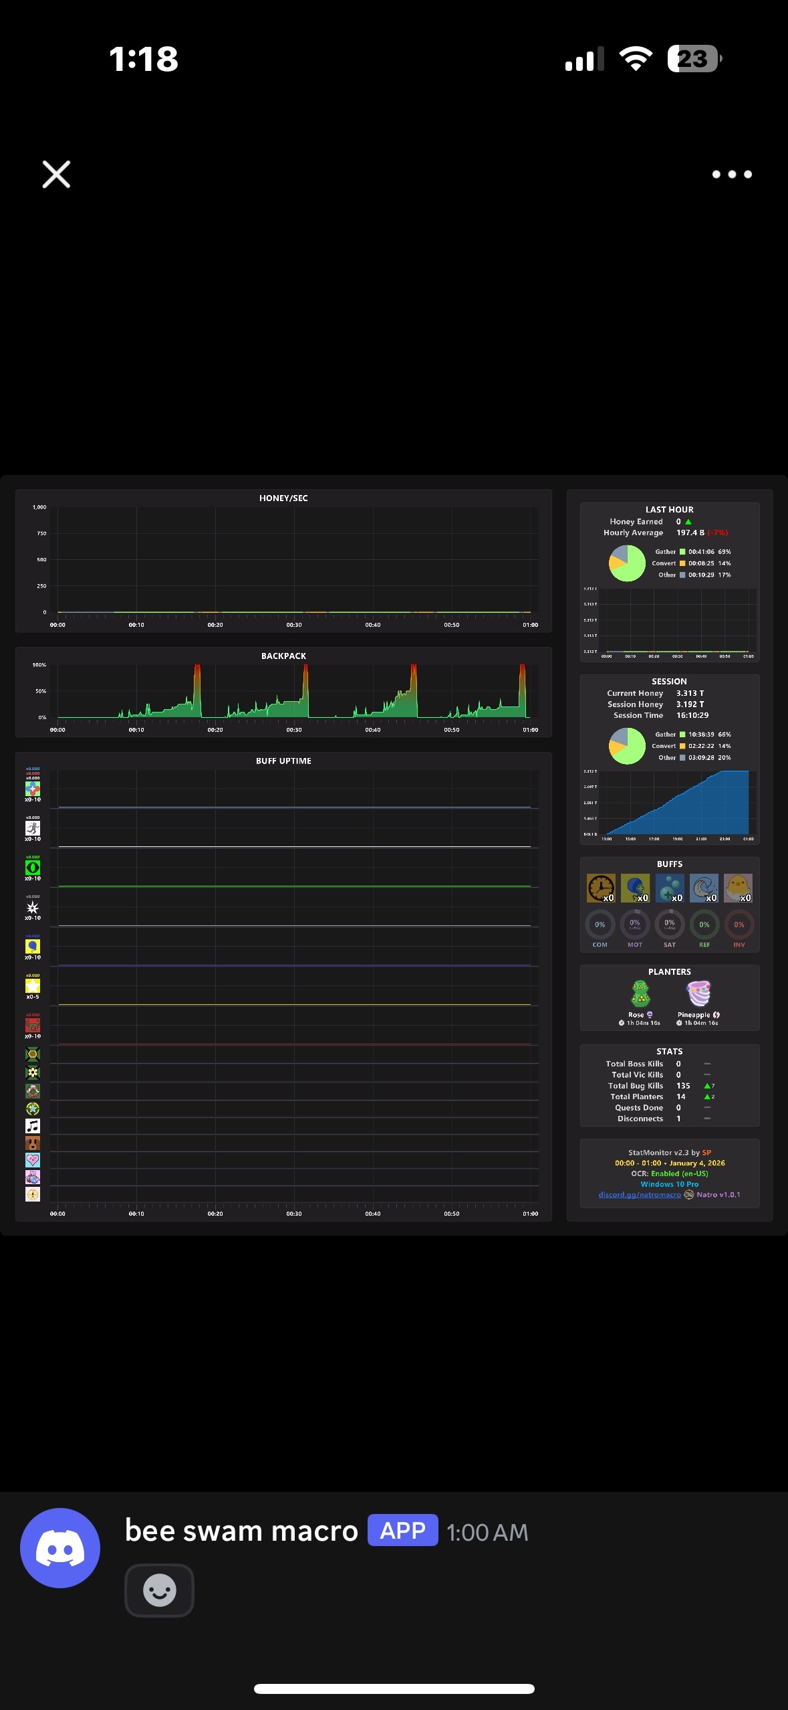The width and height of the screenshot is (788, 1710).
Task: Tap the Rose planter 1h 04m 16s timer
Action: coord(640,1023)
